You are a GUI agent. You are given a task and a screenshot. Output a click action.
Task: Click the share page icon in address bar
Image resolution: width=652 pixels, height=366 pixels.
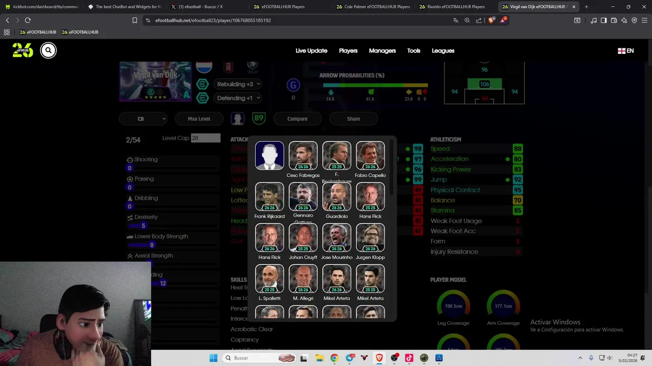[x=479, y=20]
